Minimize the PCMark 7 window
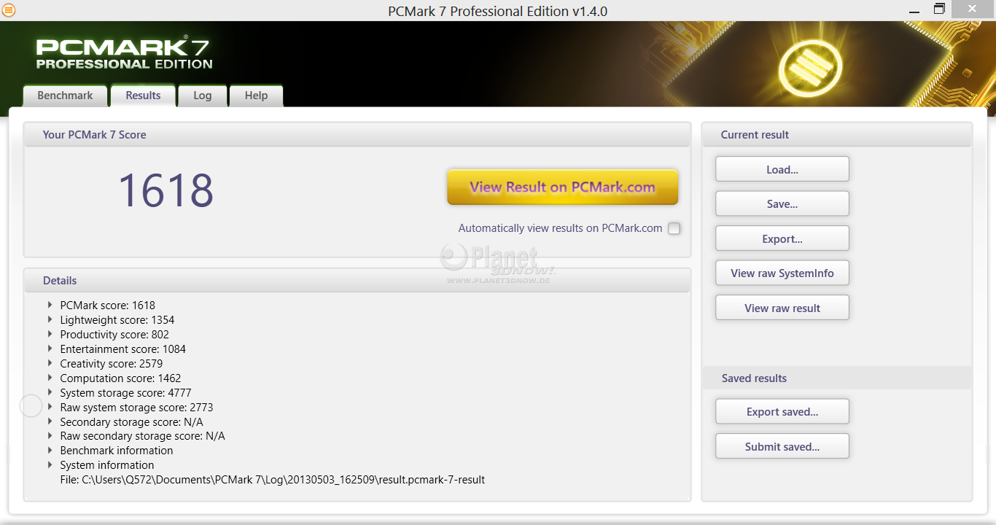The image size is (996, 525). 914,10
